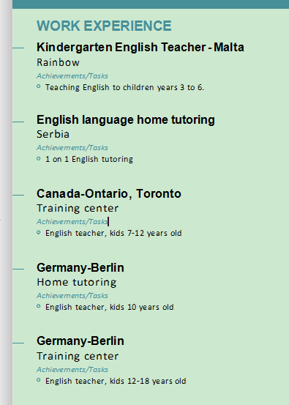The image size is (289, 405).
Task: Select the Canada-Ontario, Toronto heading
Action: (109, 194)
